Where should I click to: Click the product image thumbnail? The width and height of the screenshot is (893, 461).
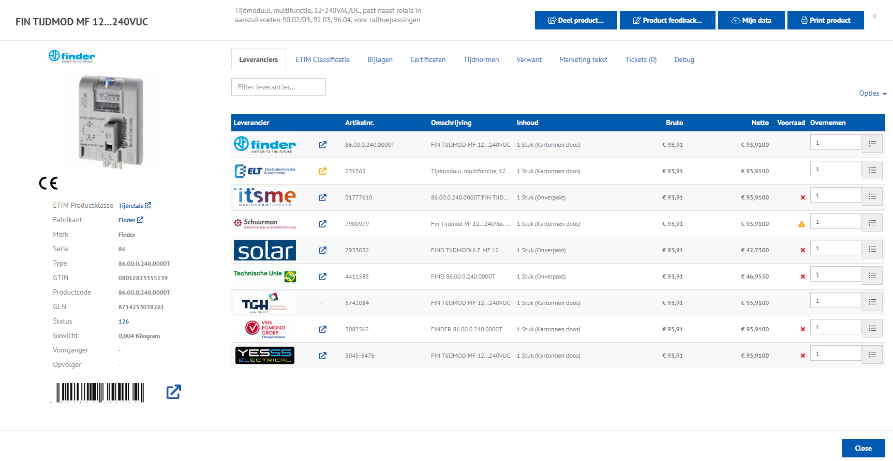(111, 121)
